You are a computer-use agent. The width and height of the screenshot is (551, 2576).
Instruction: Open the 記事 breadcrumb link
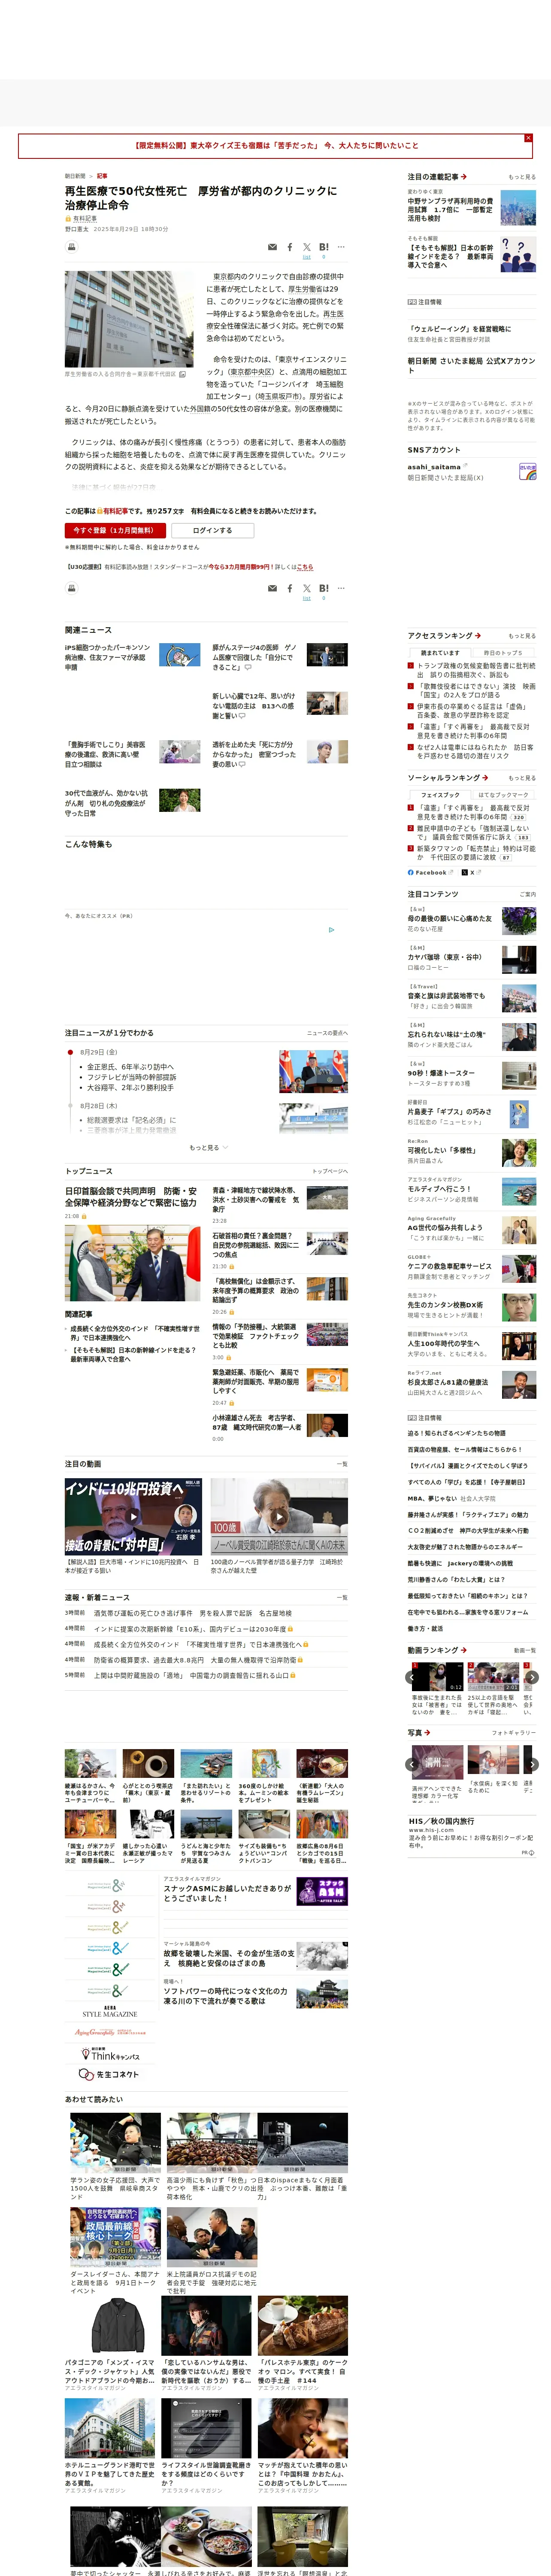[x=102, y=176]
